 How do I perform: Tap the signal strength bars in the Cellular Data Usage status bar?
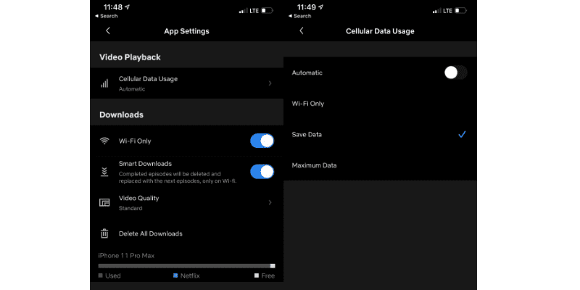pos(437,11)
